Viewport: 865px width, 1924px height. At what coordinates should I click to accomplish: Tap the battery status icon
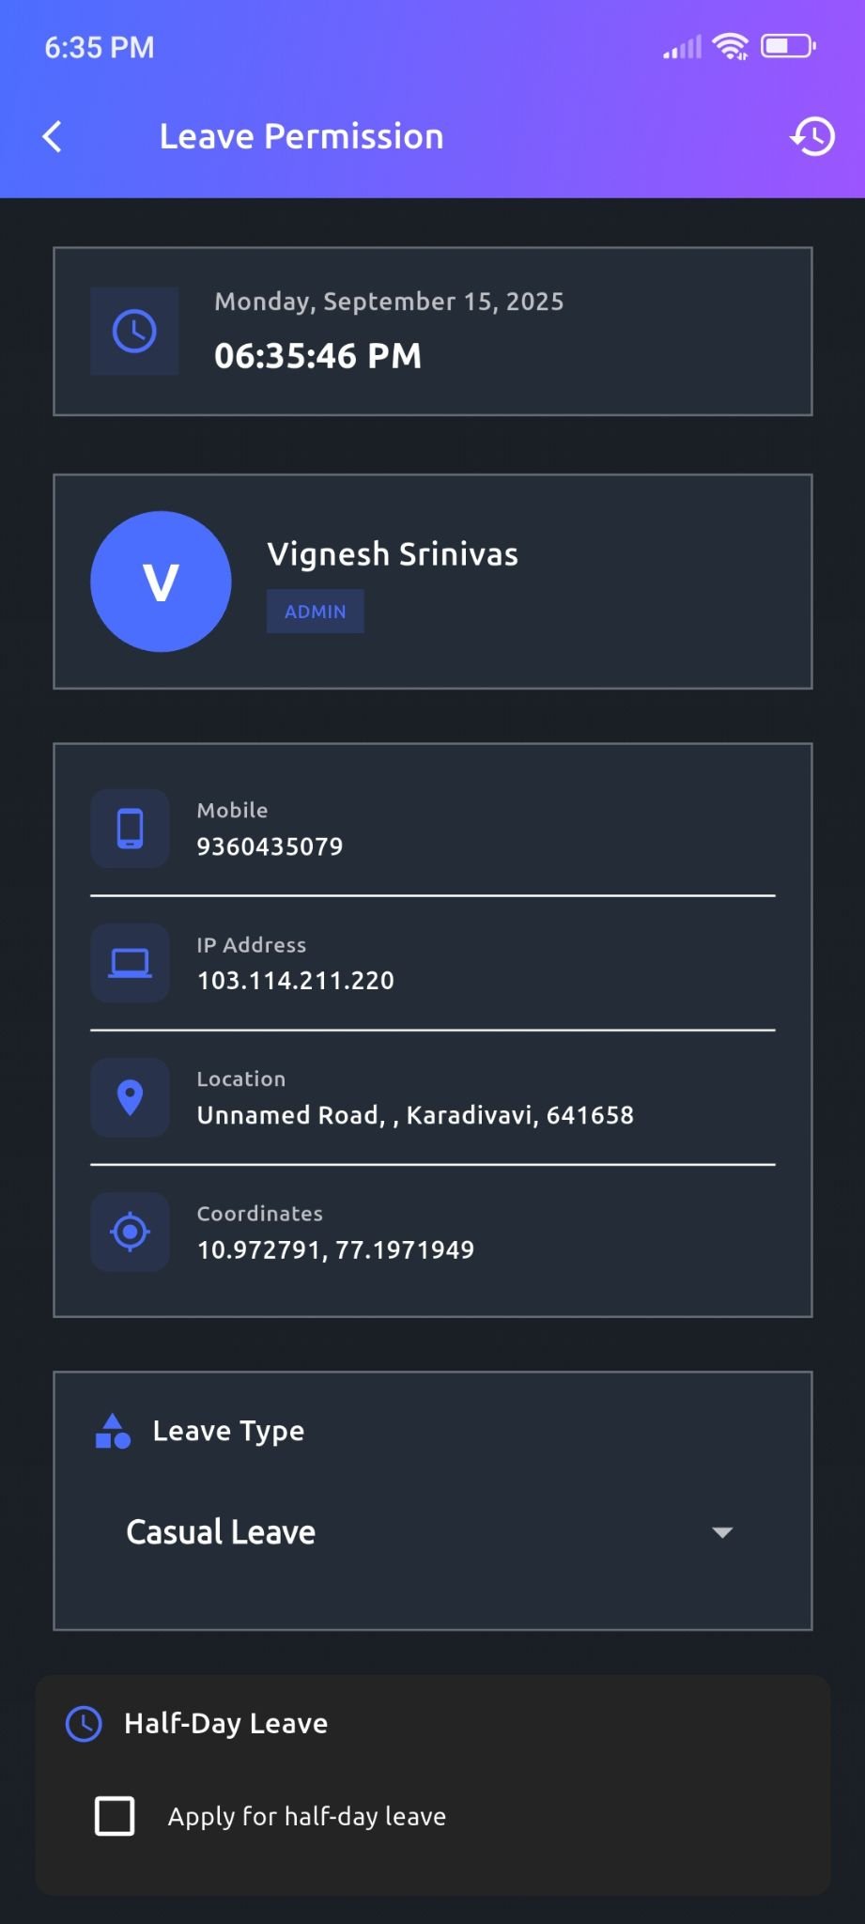coord(787,46)
